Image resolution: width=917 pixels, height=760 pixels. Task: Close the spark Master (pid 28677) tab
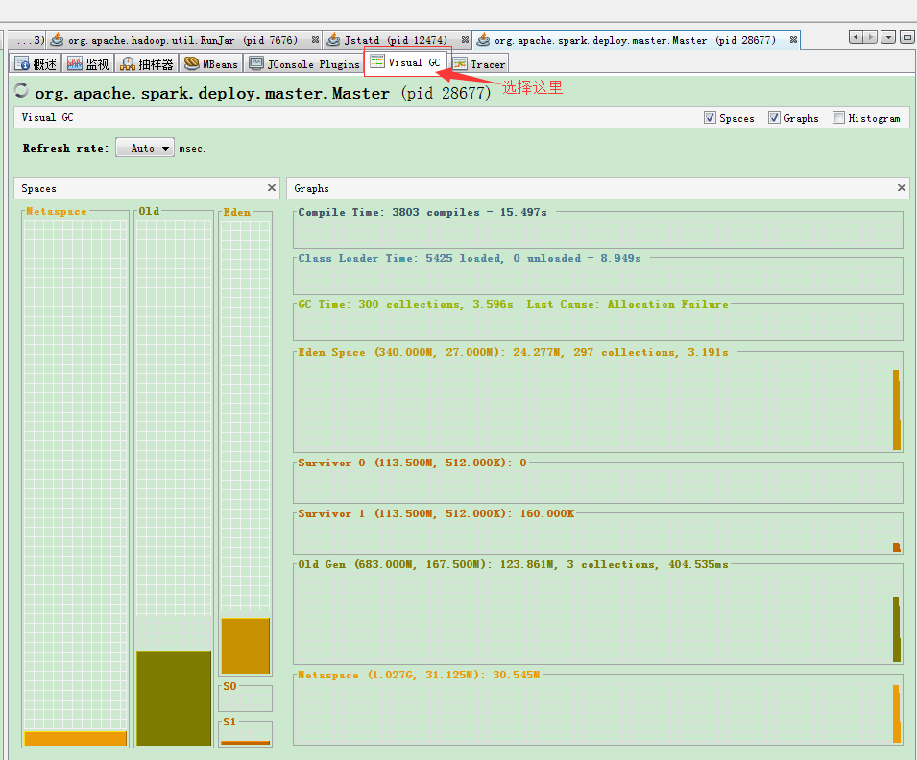[x=793, y=40]
